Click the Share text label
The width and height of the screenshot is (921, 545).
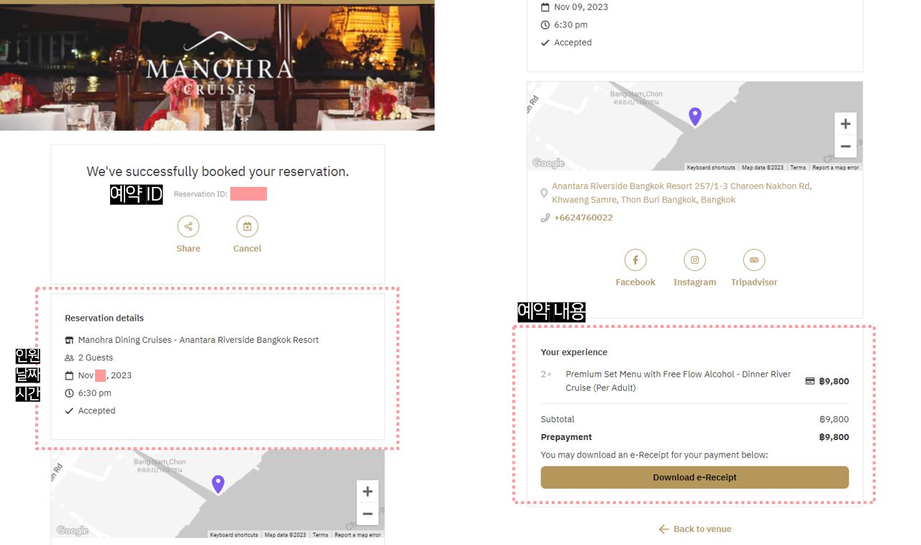pyautogui.click(x=189, y=249)
